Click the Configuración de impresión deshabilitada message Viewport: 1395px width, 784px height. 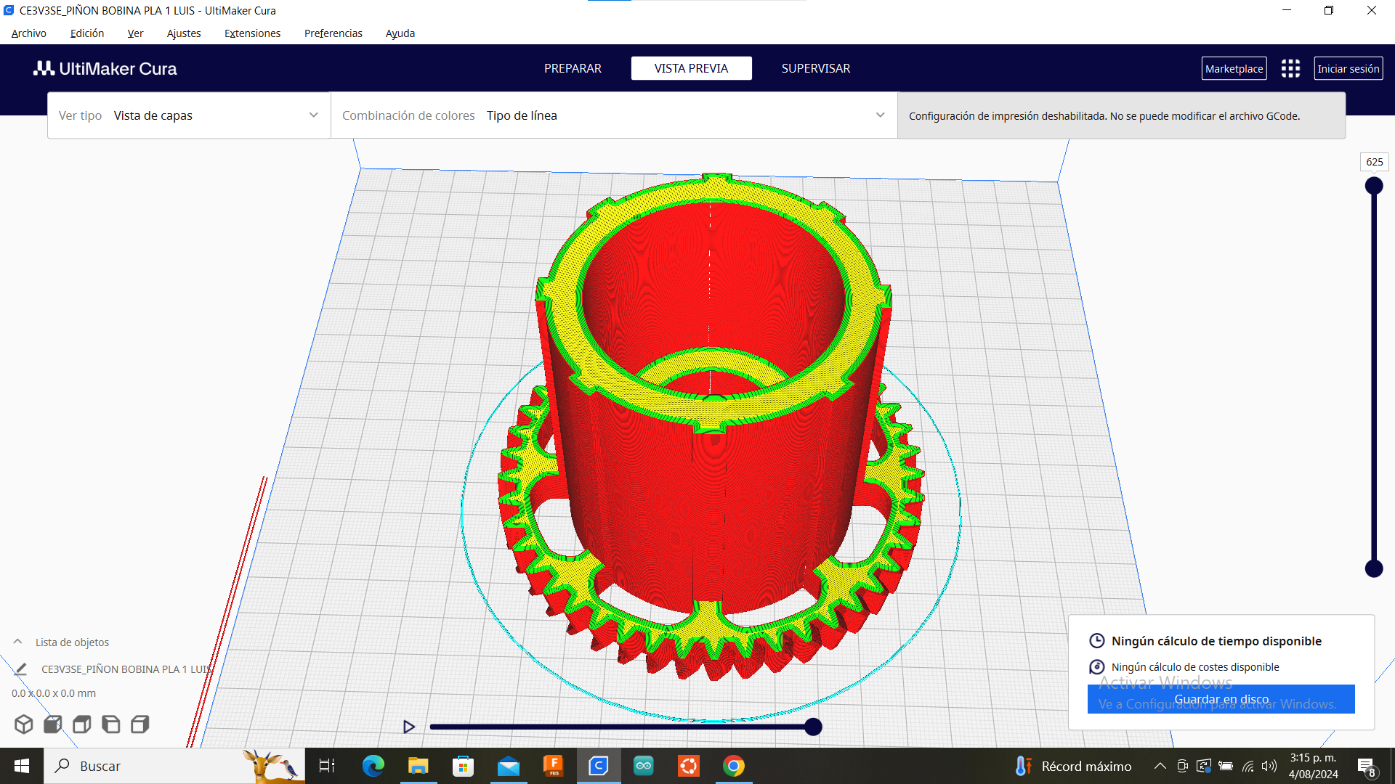click(1104, 116)
